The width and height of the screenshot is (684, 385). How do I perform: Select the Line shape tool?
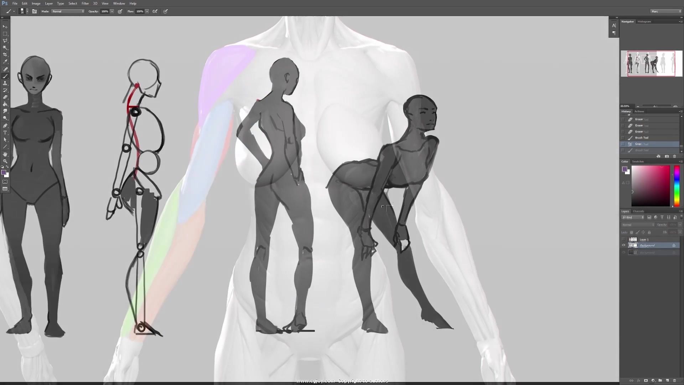click(x=5, y=147)
